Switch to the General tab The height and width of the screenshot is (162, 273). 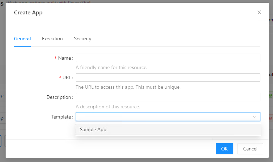pos(22,39)
